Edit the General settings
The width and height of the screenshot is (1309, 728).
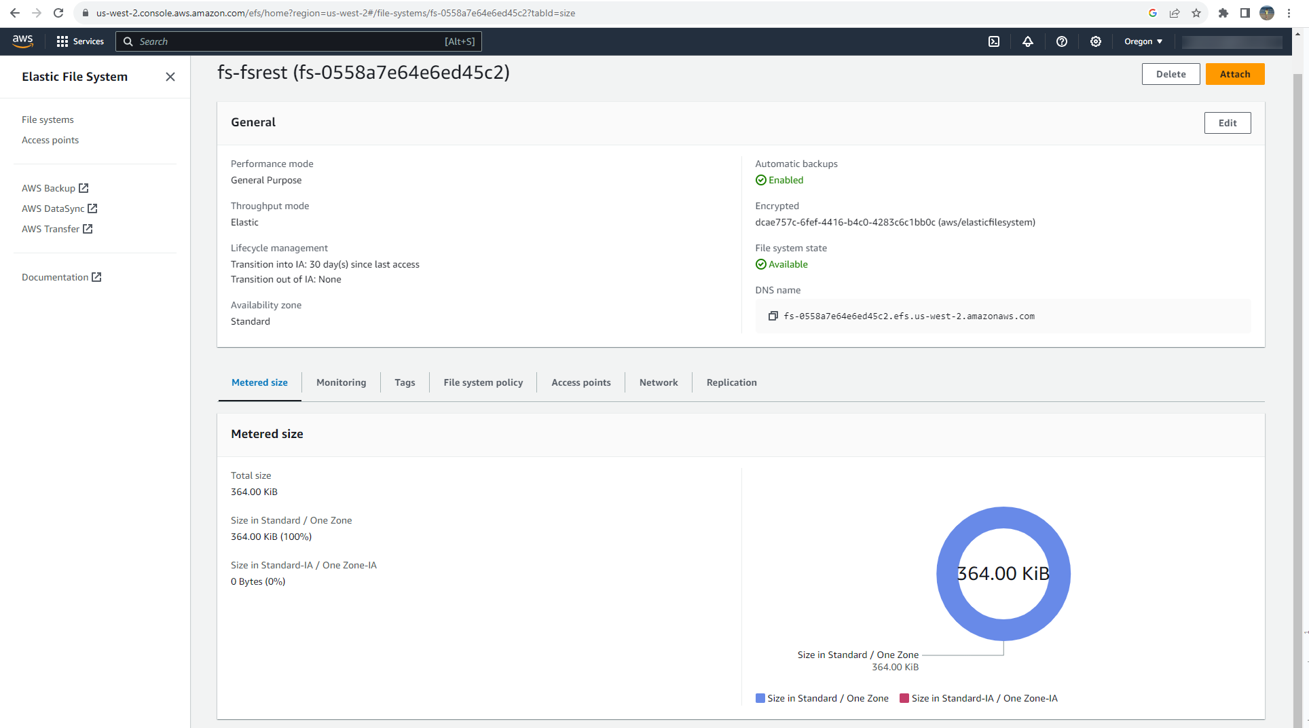1227,123
